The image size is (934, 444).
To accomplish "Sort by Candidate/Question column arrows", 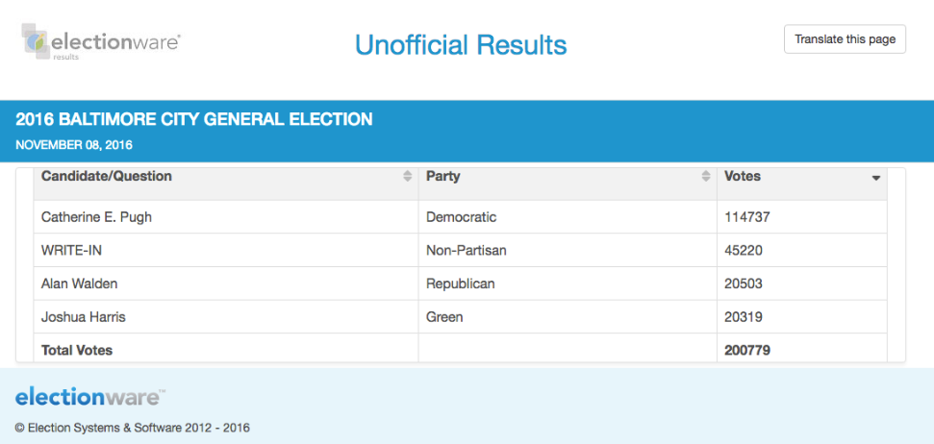I will point(407,178).
